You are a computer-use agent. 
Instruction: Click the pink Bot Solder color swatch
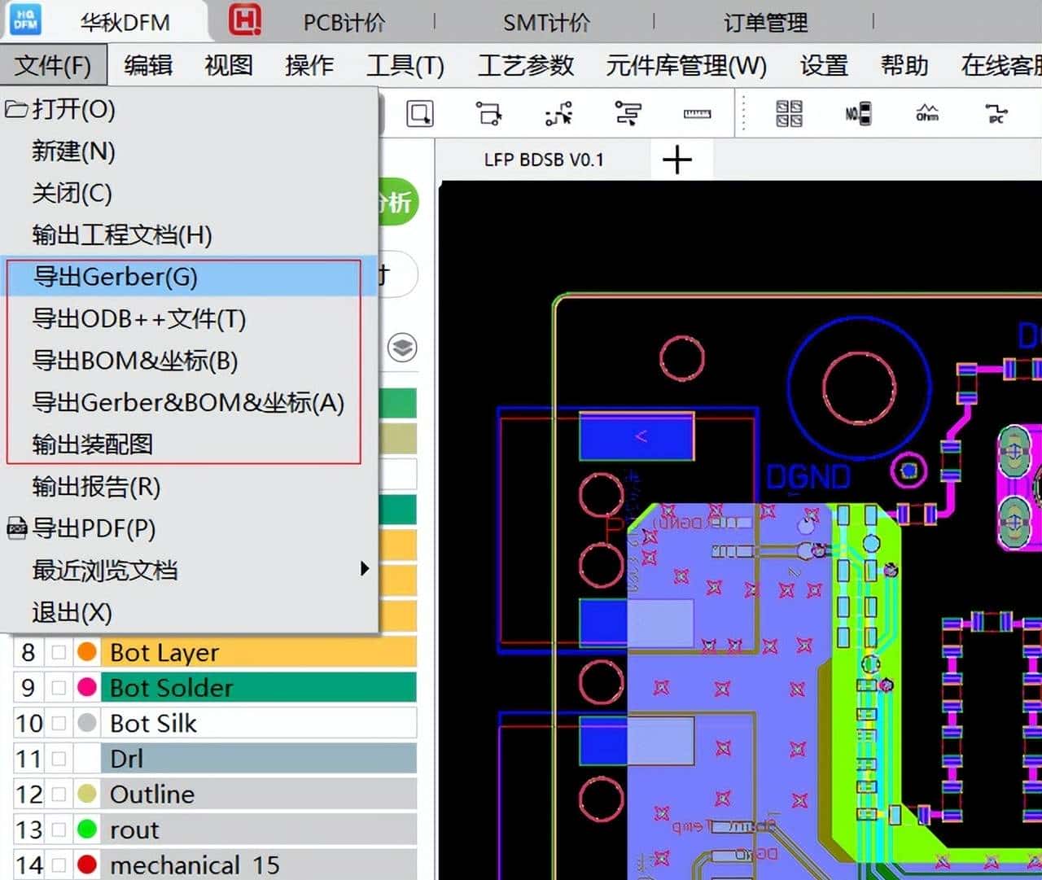tap(86, 687)
